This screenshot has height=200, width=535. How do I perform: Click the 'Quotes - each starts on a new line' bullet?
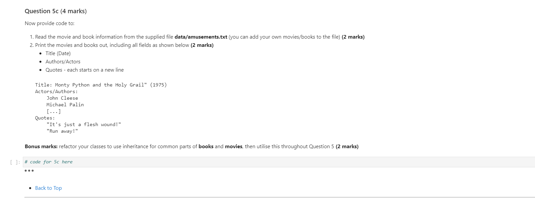84,70
